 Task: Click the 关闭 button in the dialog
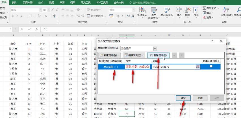200,98
